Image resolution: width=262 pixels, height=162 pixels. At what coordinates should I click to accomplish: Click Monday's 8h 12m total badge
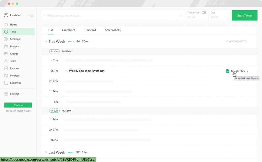click(54, 111)
